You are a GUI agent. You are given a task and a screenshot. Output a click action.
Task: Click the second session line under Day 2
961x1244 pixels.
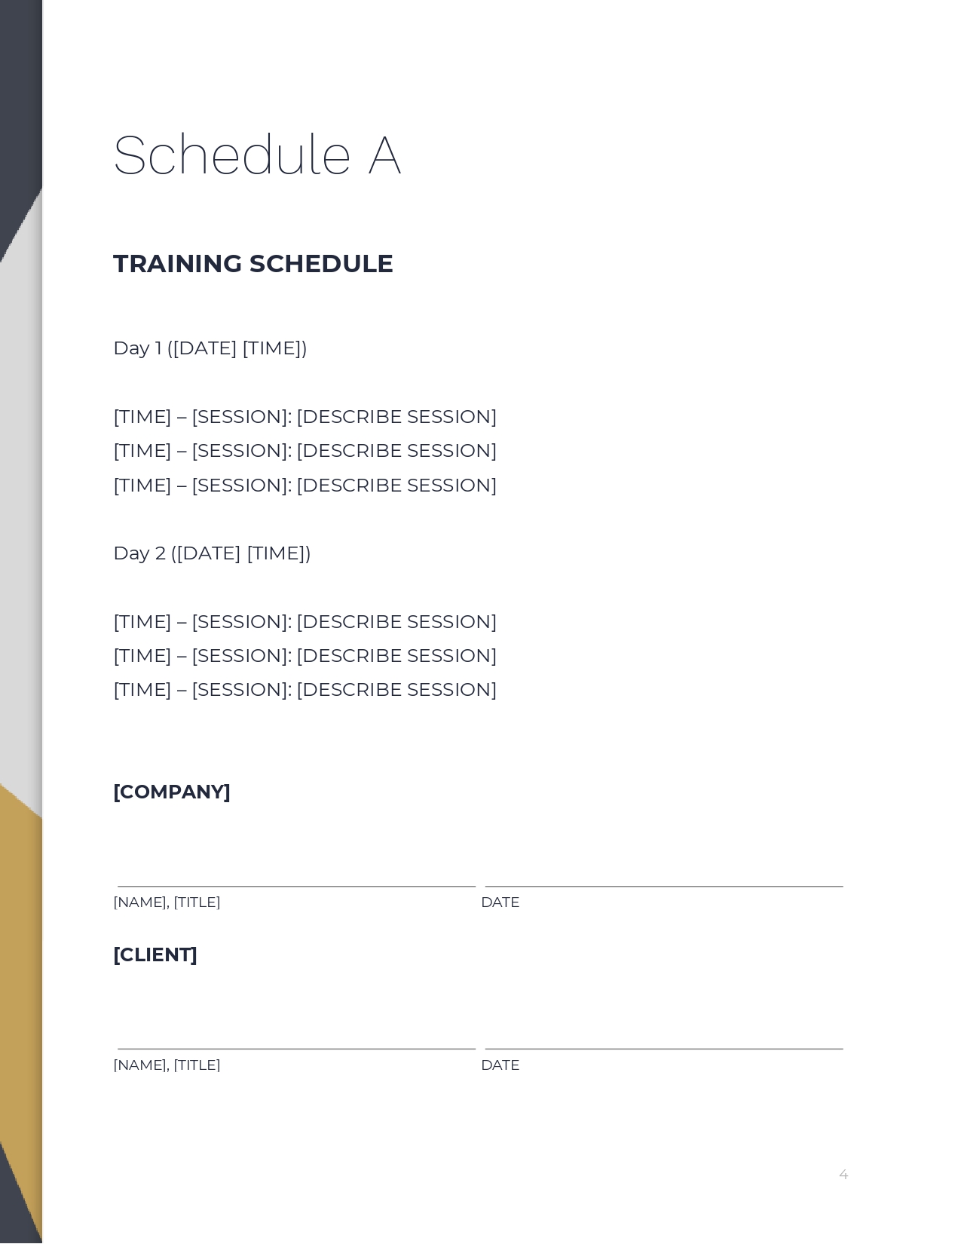click(x=305, y=656)
